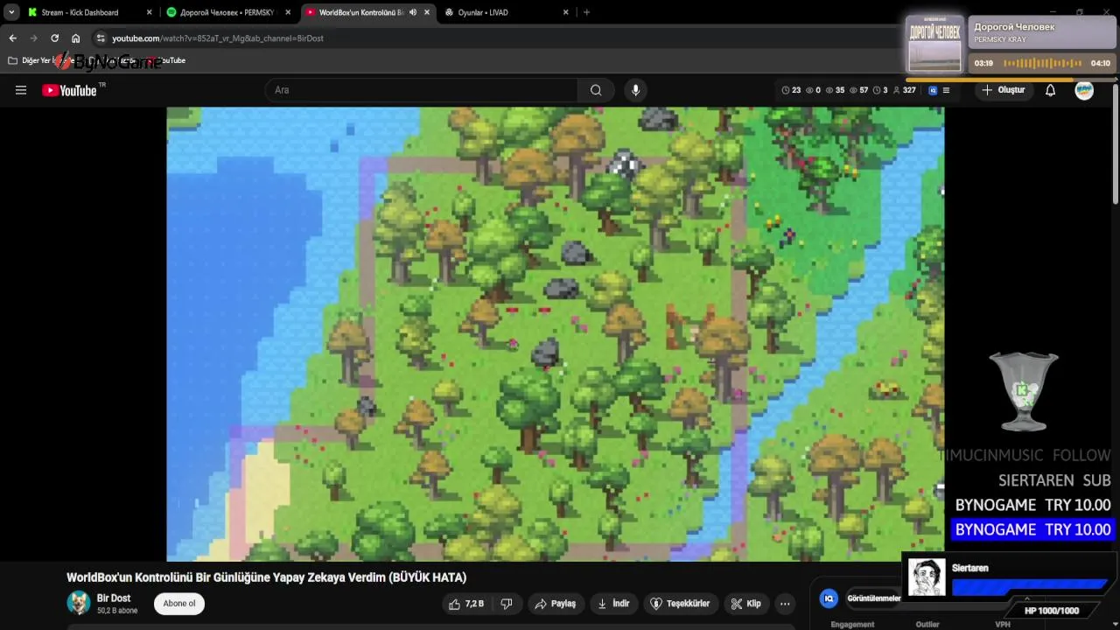Click in the Ara search field
The image size is (1120, 630).
tap(421, 90)
